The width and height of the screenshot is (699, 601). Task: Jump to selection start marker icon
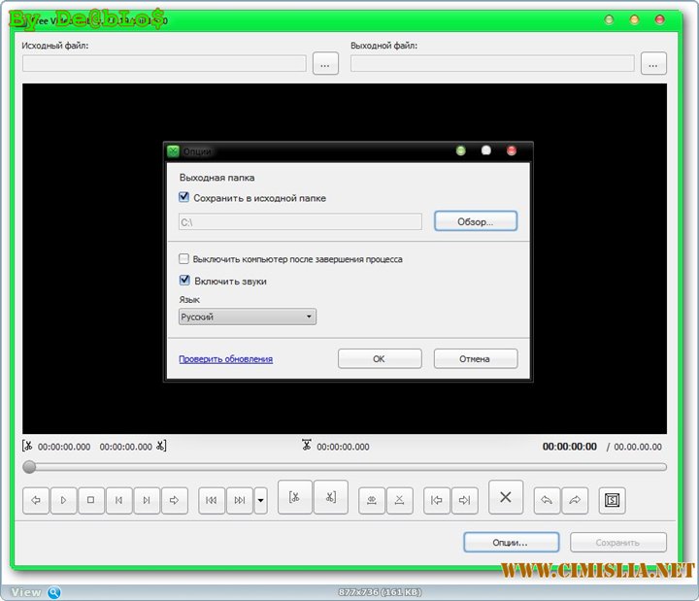point(437,500)
